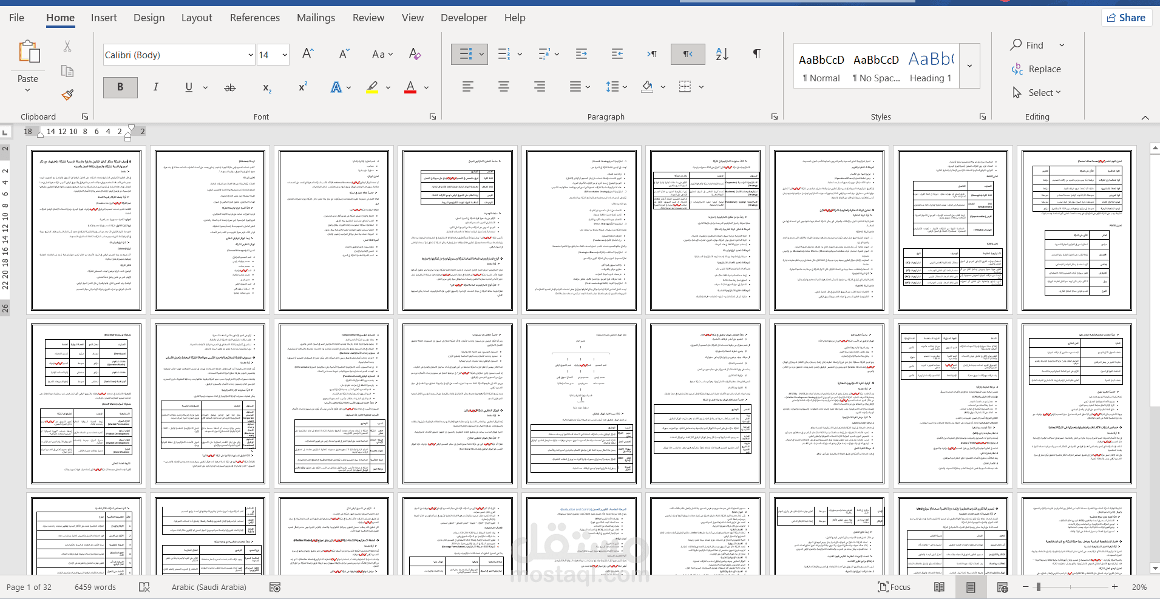Switch to Web Layout view
Viewport: 1160px width, 599px height.
pyautogui.click(x=1002, y=587)
